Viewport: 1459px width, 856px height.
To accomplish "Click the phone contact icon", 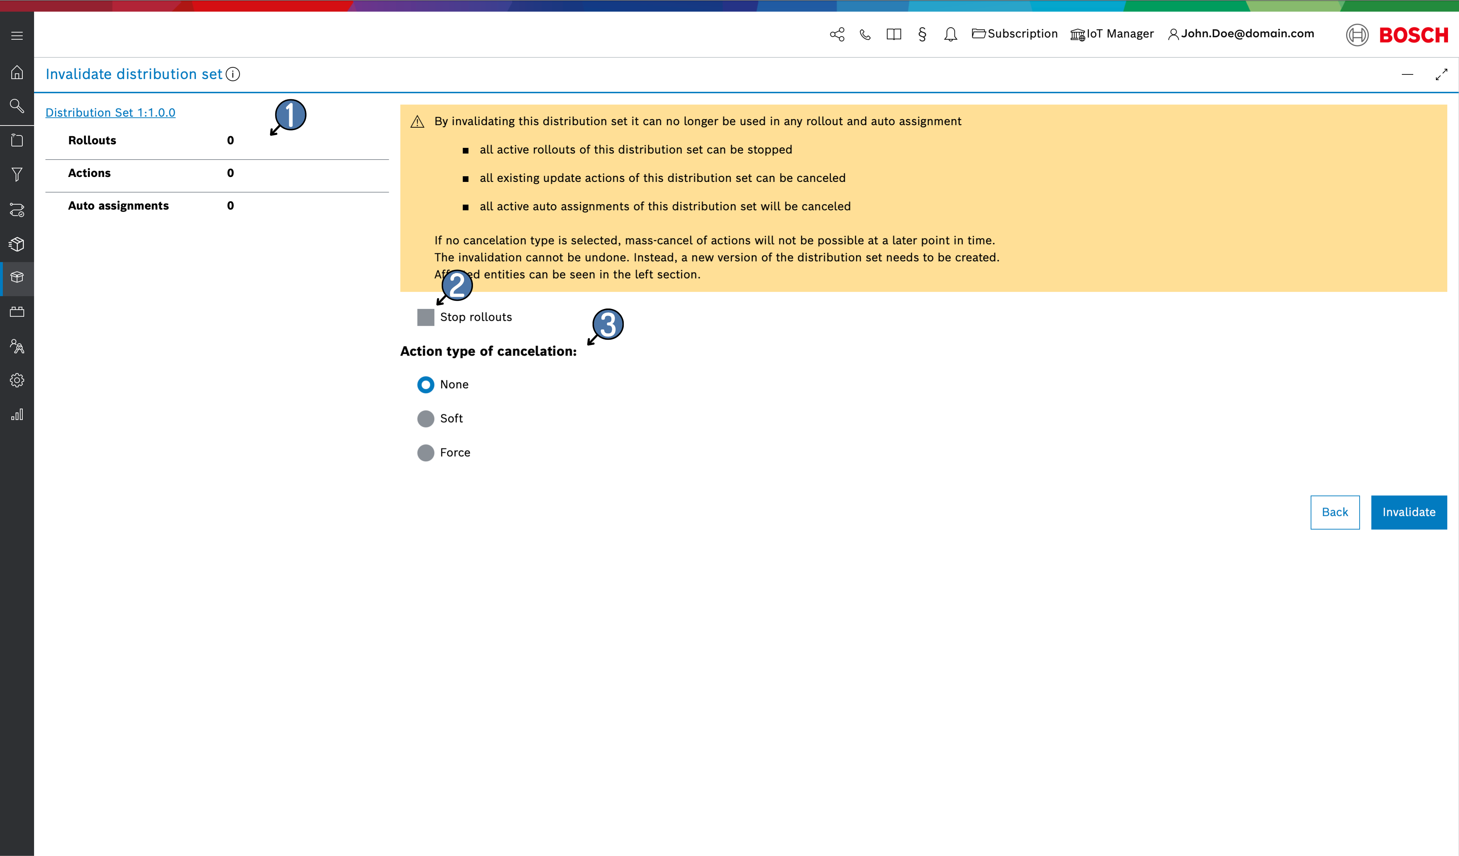I will [x=865, y=35].
